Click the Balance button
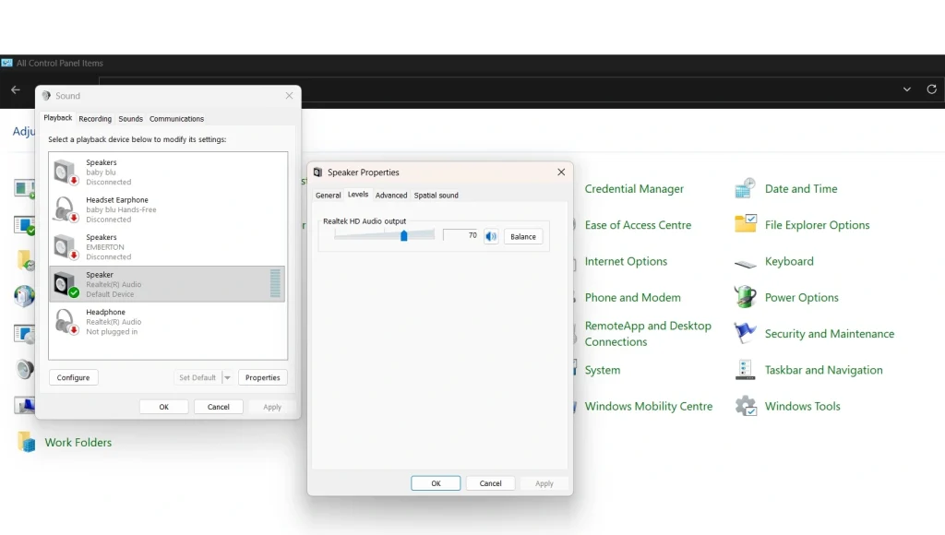This screenshot has width=945, height=535. (523, 236)
